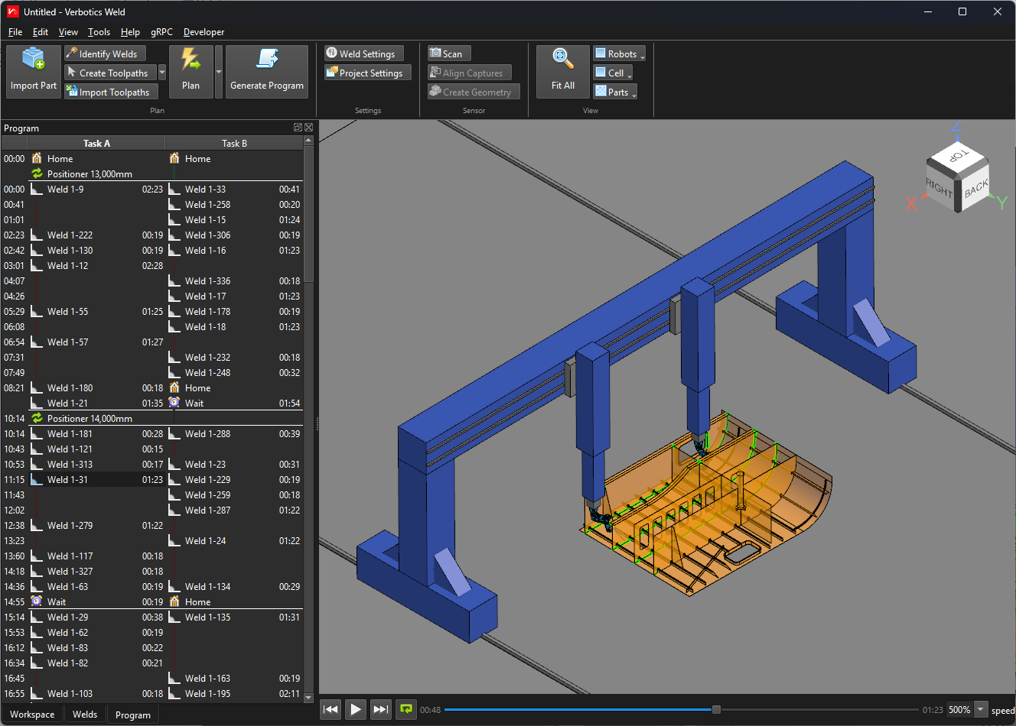Click the Plan lightning button
The width and height of the screenshot is (1016, 726).
[x=190, y=71]
